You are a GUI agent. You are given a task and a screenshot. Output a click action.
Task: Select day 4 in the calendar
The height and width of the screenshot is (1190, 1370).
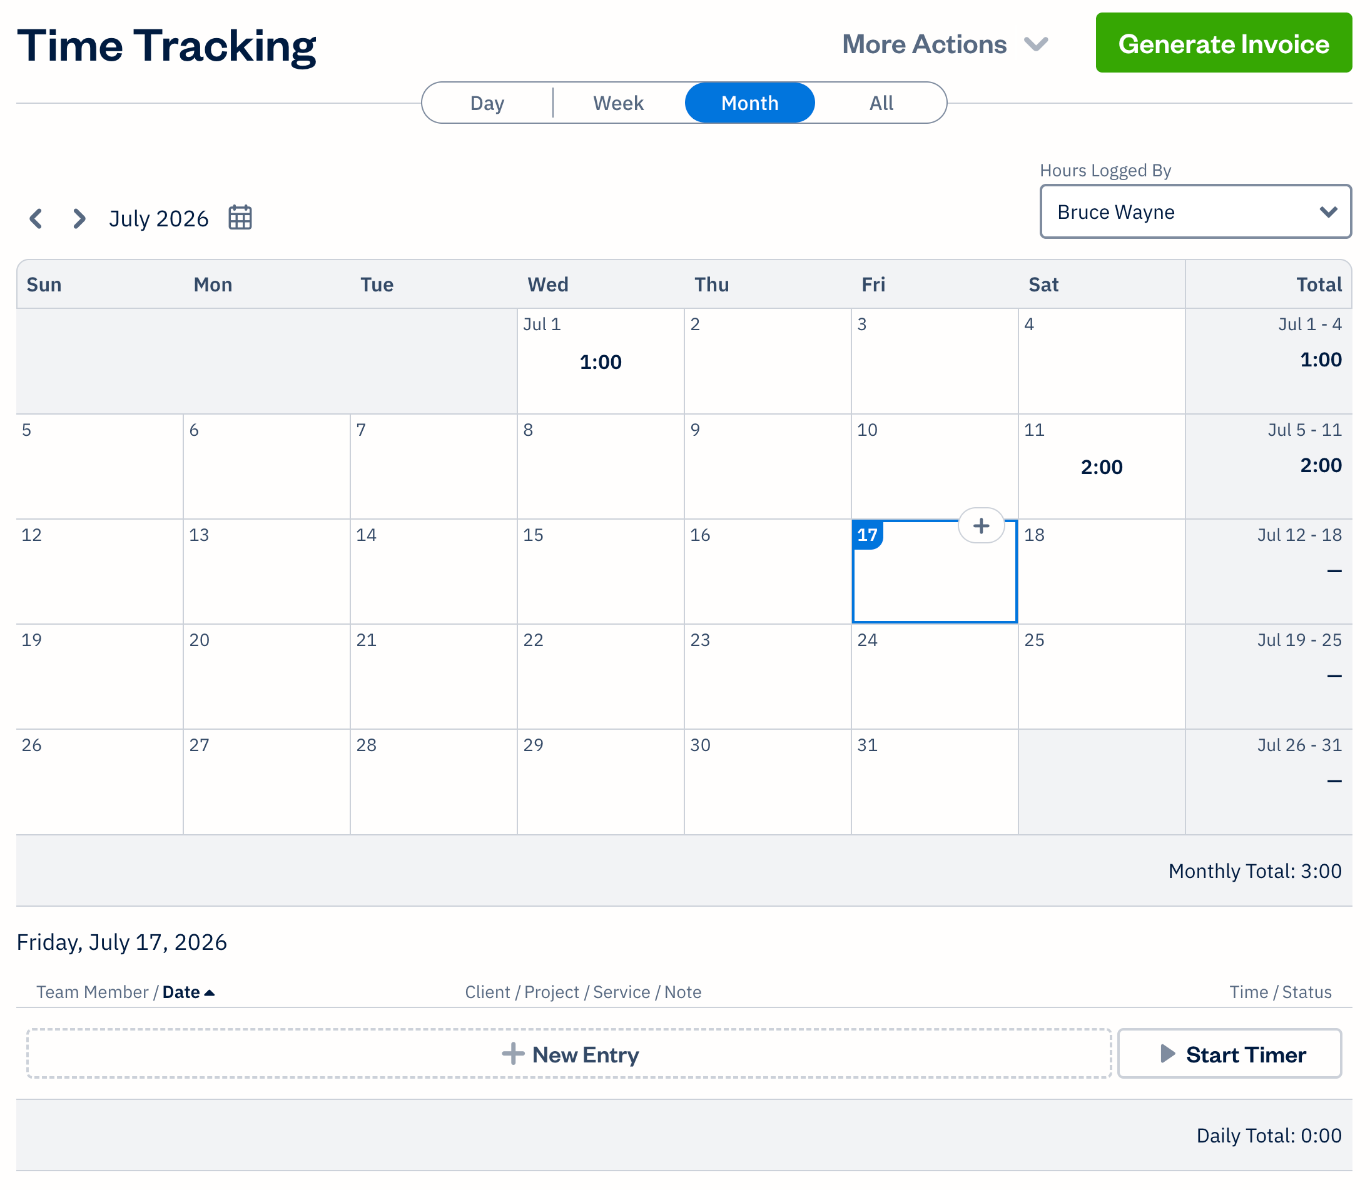click(1102, 361)
